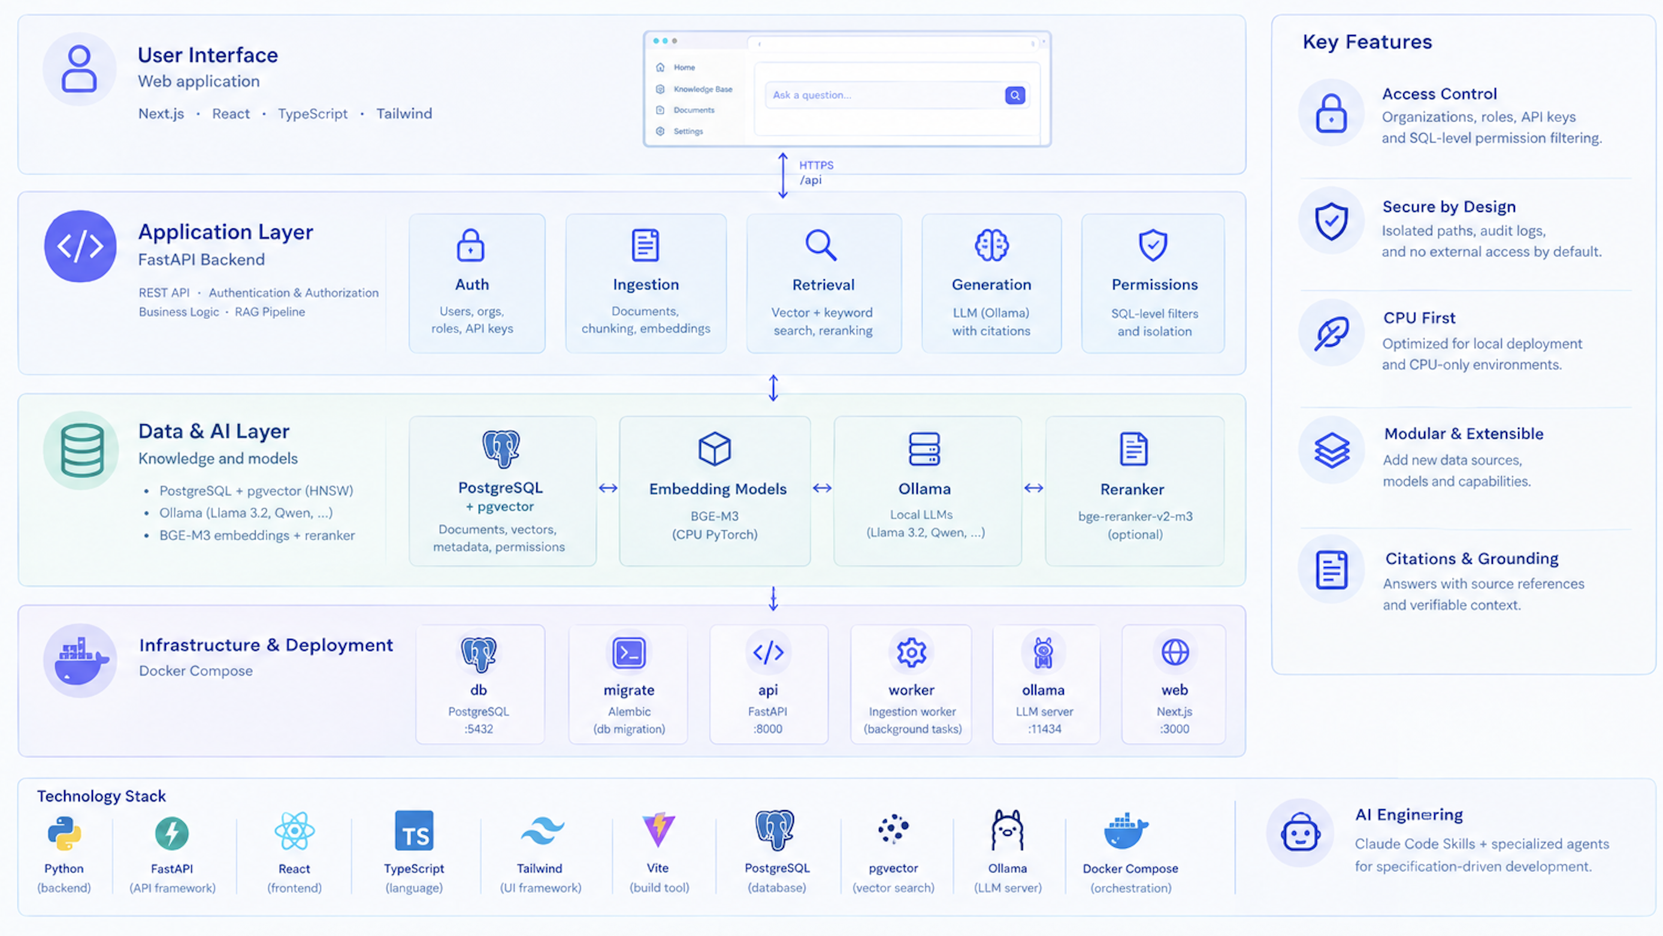Click the Access Control lock icon
Viewport: 1663px width, 936px height.
(1332, 113)
